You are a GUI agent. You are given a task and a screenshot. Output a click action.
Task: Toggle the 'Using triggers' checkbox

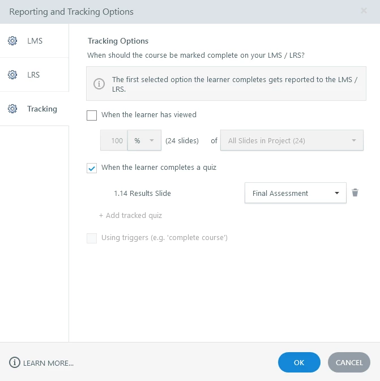92,238
